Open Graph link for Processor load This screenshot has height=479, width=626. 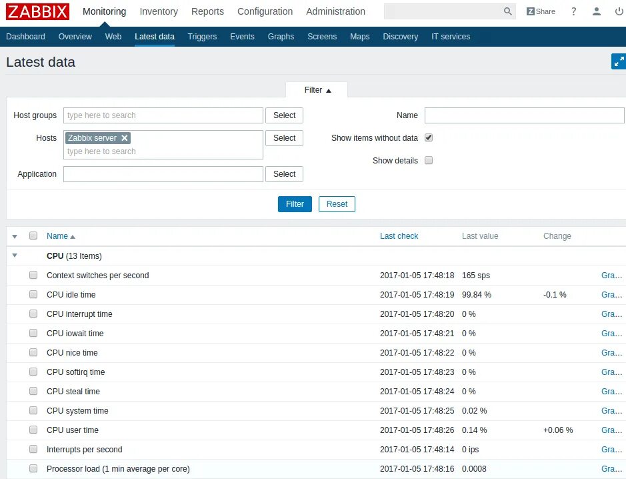coord(611,468)
